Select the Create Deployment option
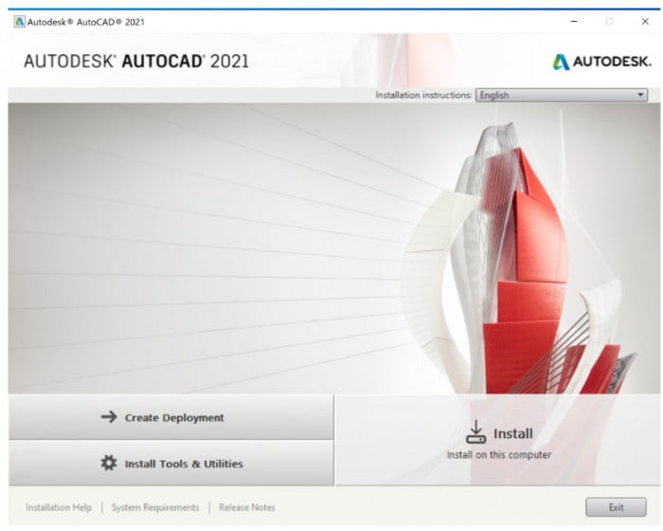This screenshot has height=531, width=663. (x=171, y=417)
